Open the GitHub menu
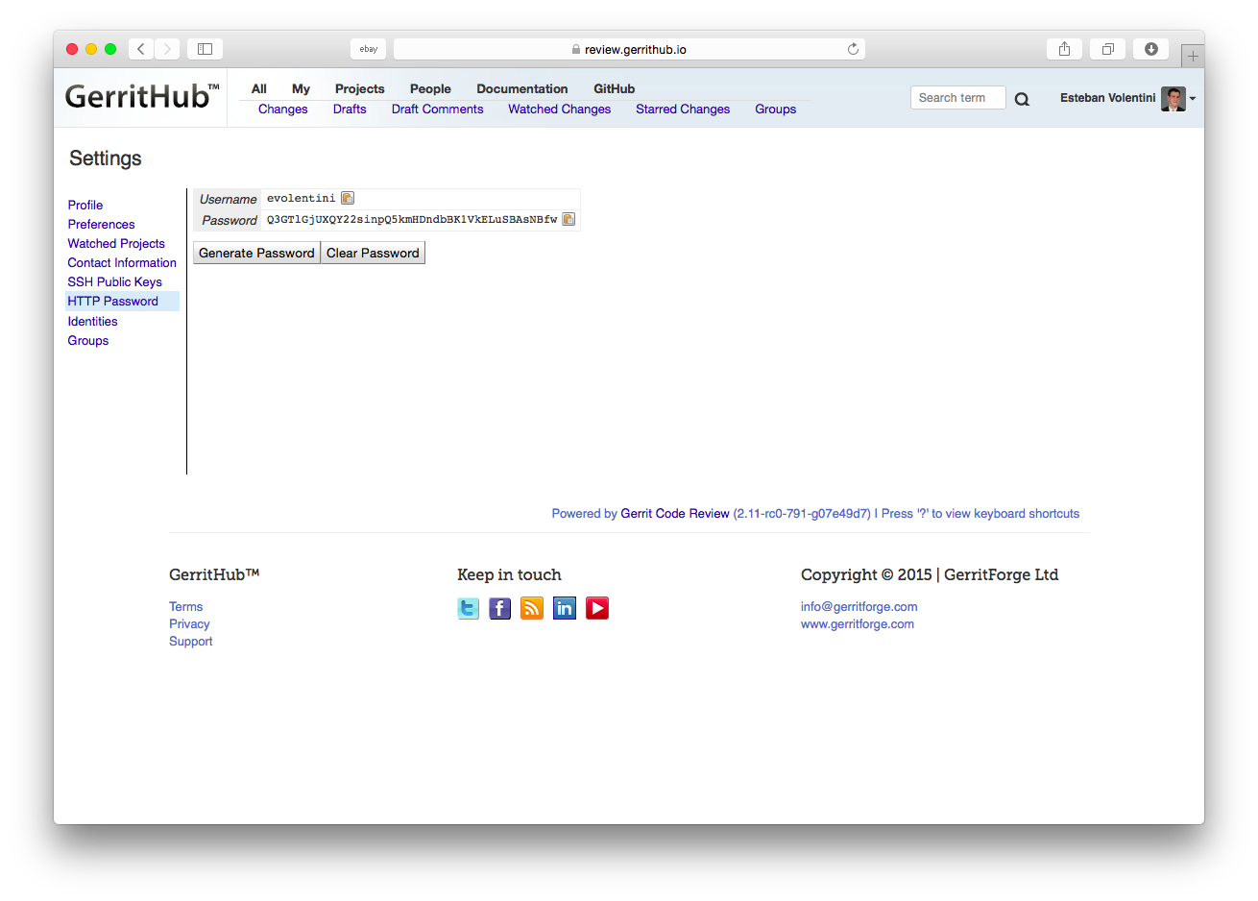1258x901 pixels. (x=614, y=88)
